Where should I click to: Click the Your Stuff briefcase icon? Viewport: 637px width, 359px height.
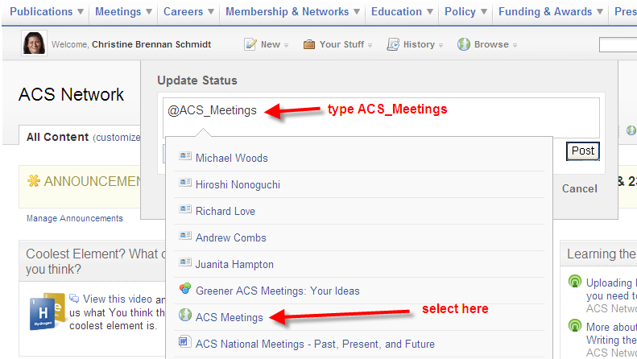(309, 44)
